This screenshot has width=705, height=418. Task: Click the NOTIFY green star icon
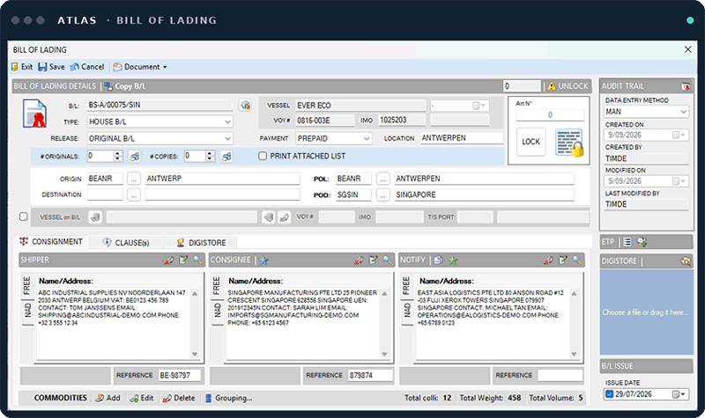click(453, 260)
